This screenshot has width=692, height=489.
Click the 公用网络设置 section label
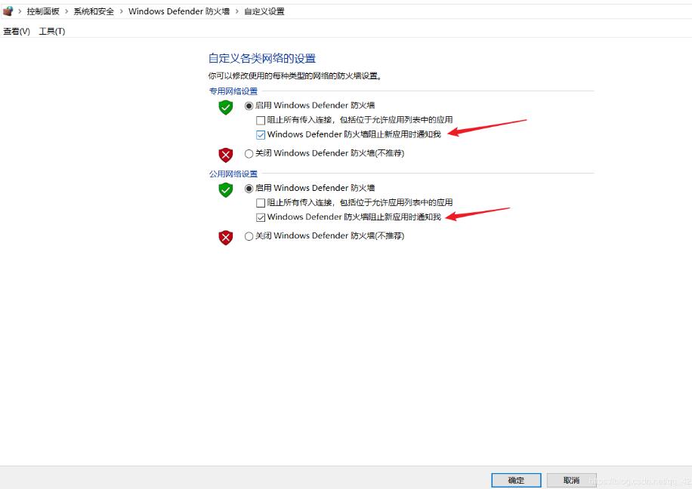tap(233, 174)
